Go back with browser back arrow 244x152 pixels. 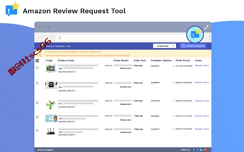(x=40, y=38)
